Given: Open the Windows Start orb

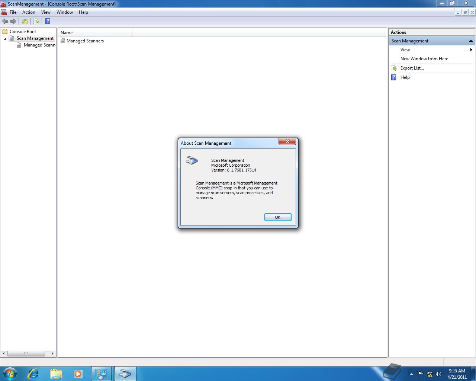Looking at the screenshot, I should [10, 373].
